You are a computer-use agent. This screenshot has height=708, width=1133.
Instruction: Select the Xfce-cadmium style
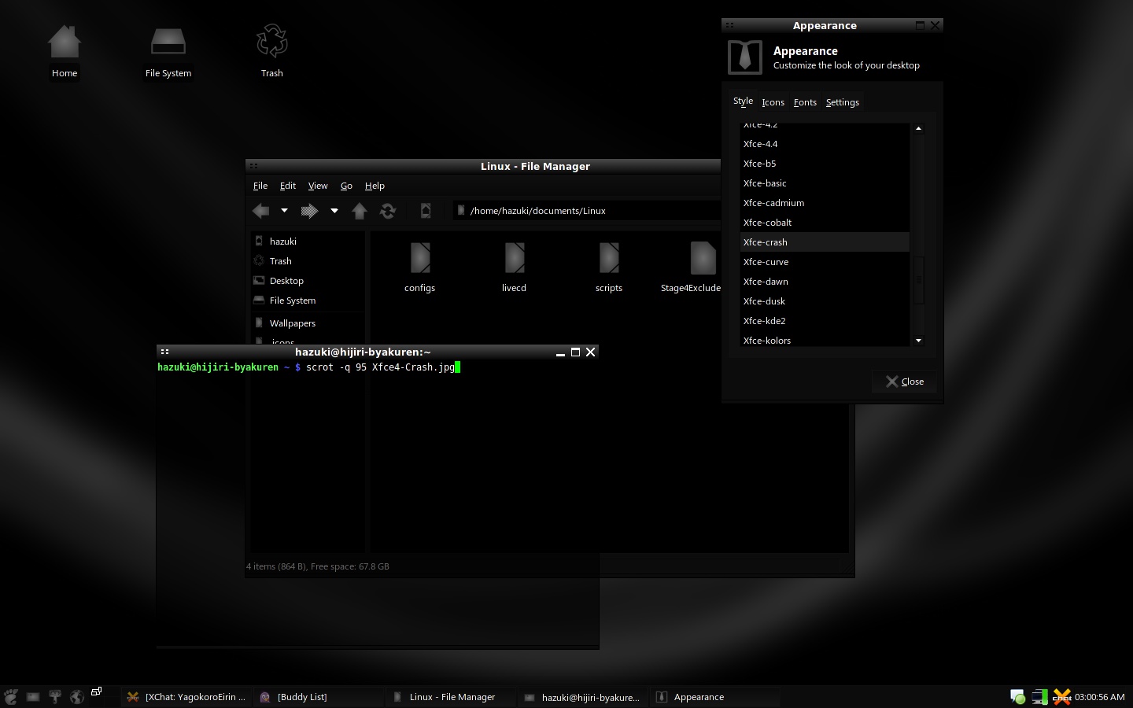825,203
